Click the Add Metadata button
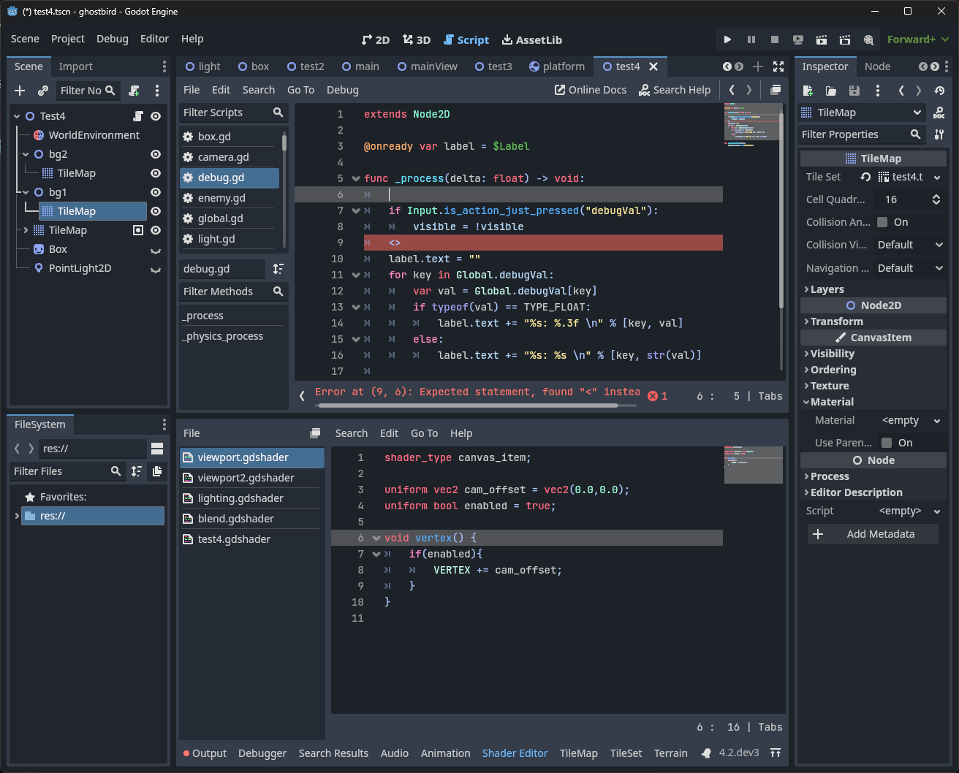 point(873,534)
